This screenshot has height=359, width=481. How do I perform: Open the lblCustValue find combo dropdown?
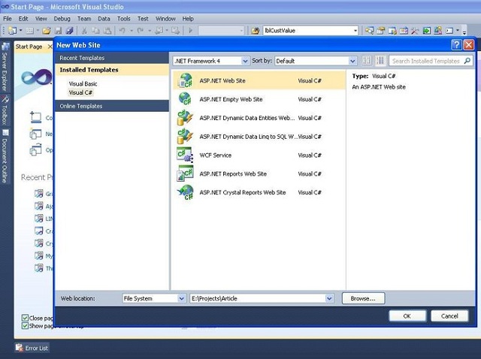(x=355, y=30)
